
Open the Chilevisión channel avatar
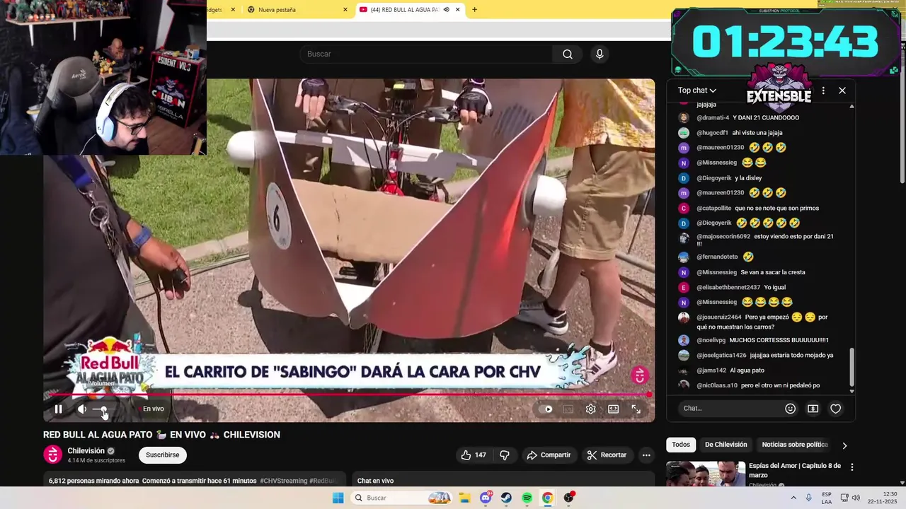click(53, 455)
